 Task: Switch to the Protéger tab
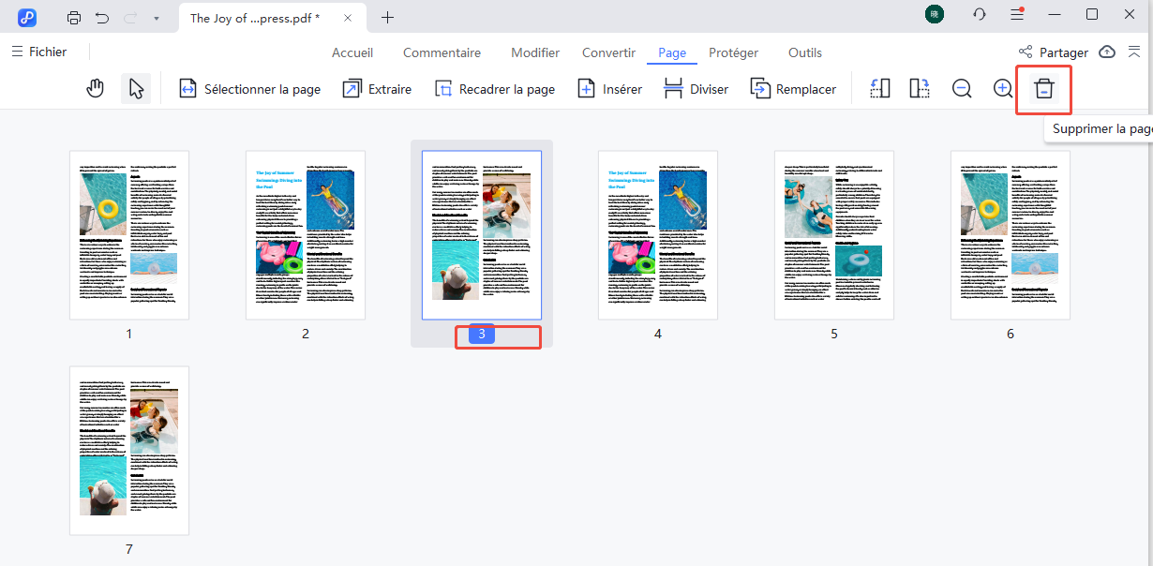tap(734, 52)
